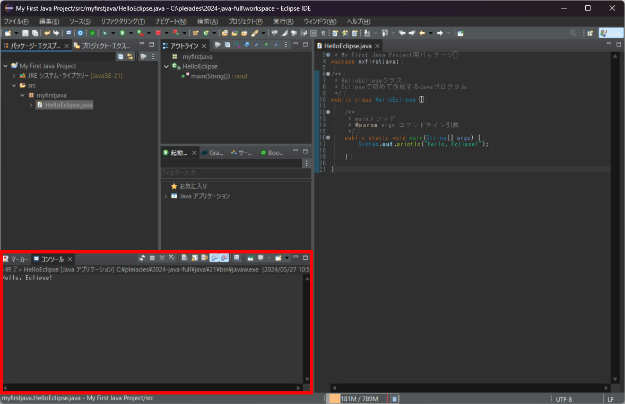Open the Search flashlight icon

[x=255, y=33]
